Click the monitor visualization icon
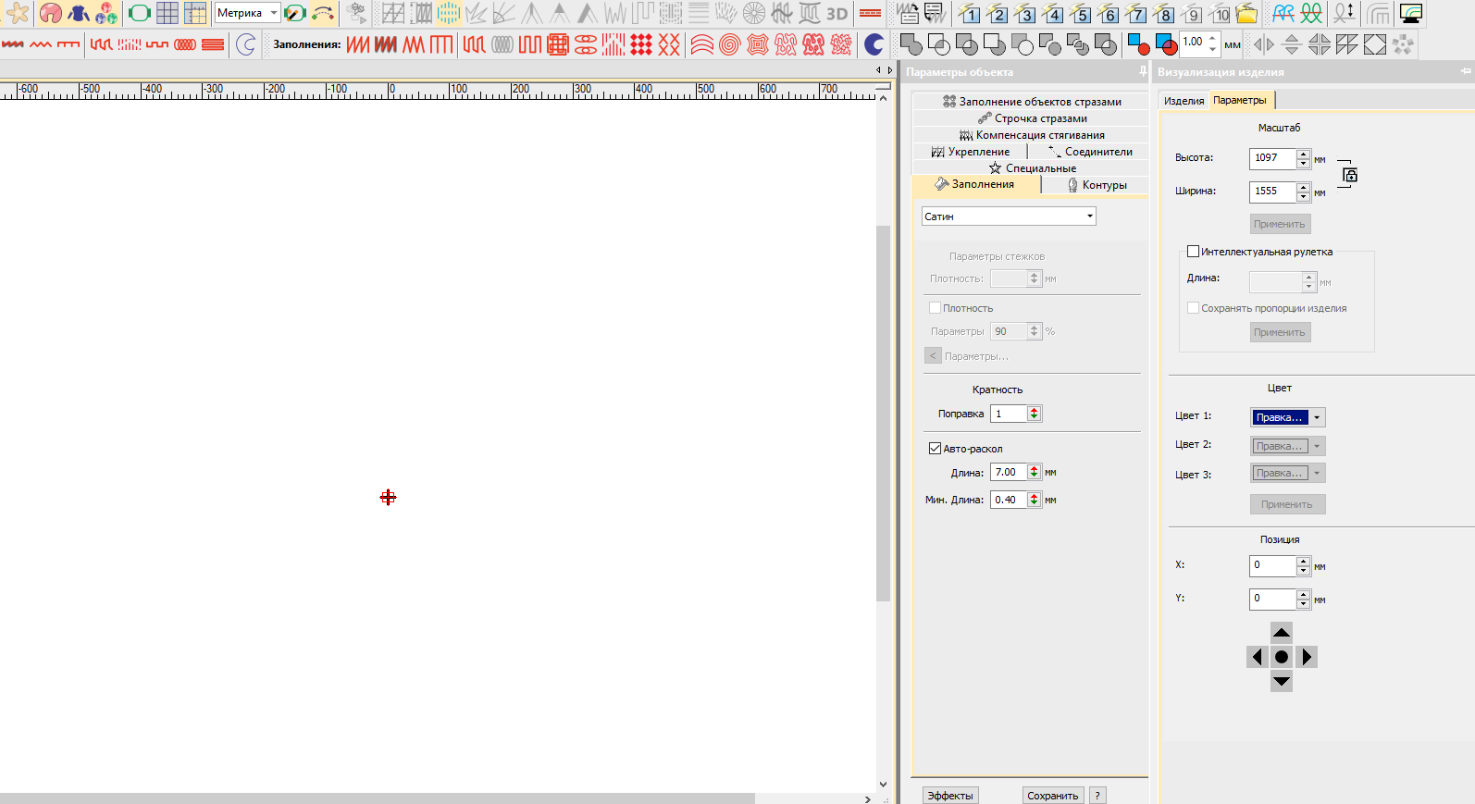The image size is (1475, 804). tap(1410, 14)
